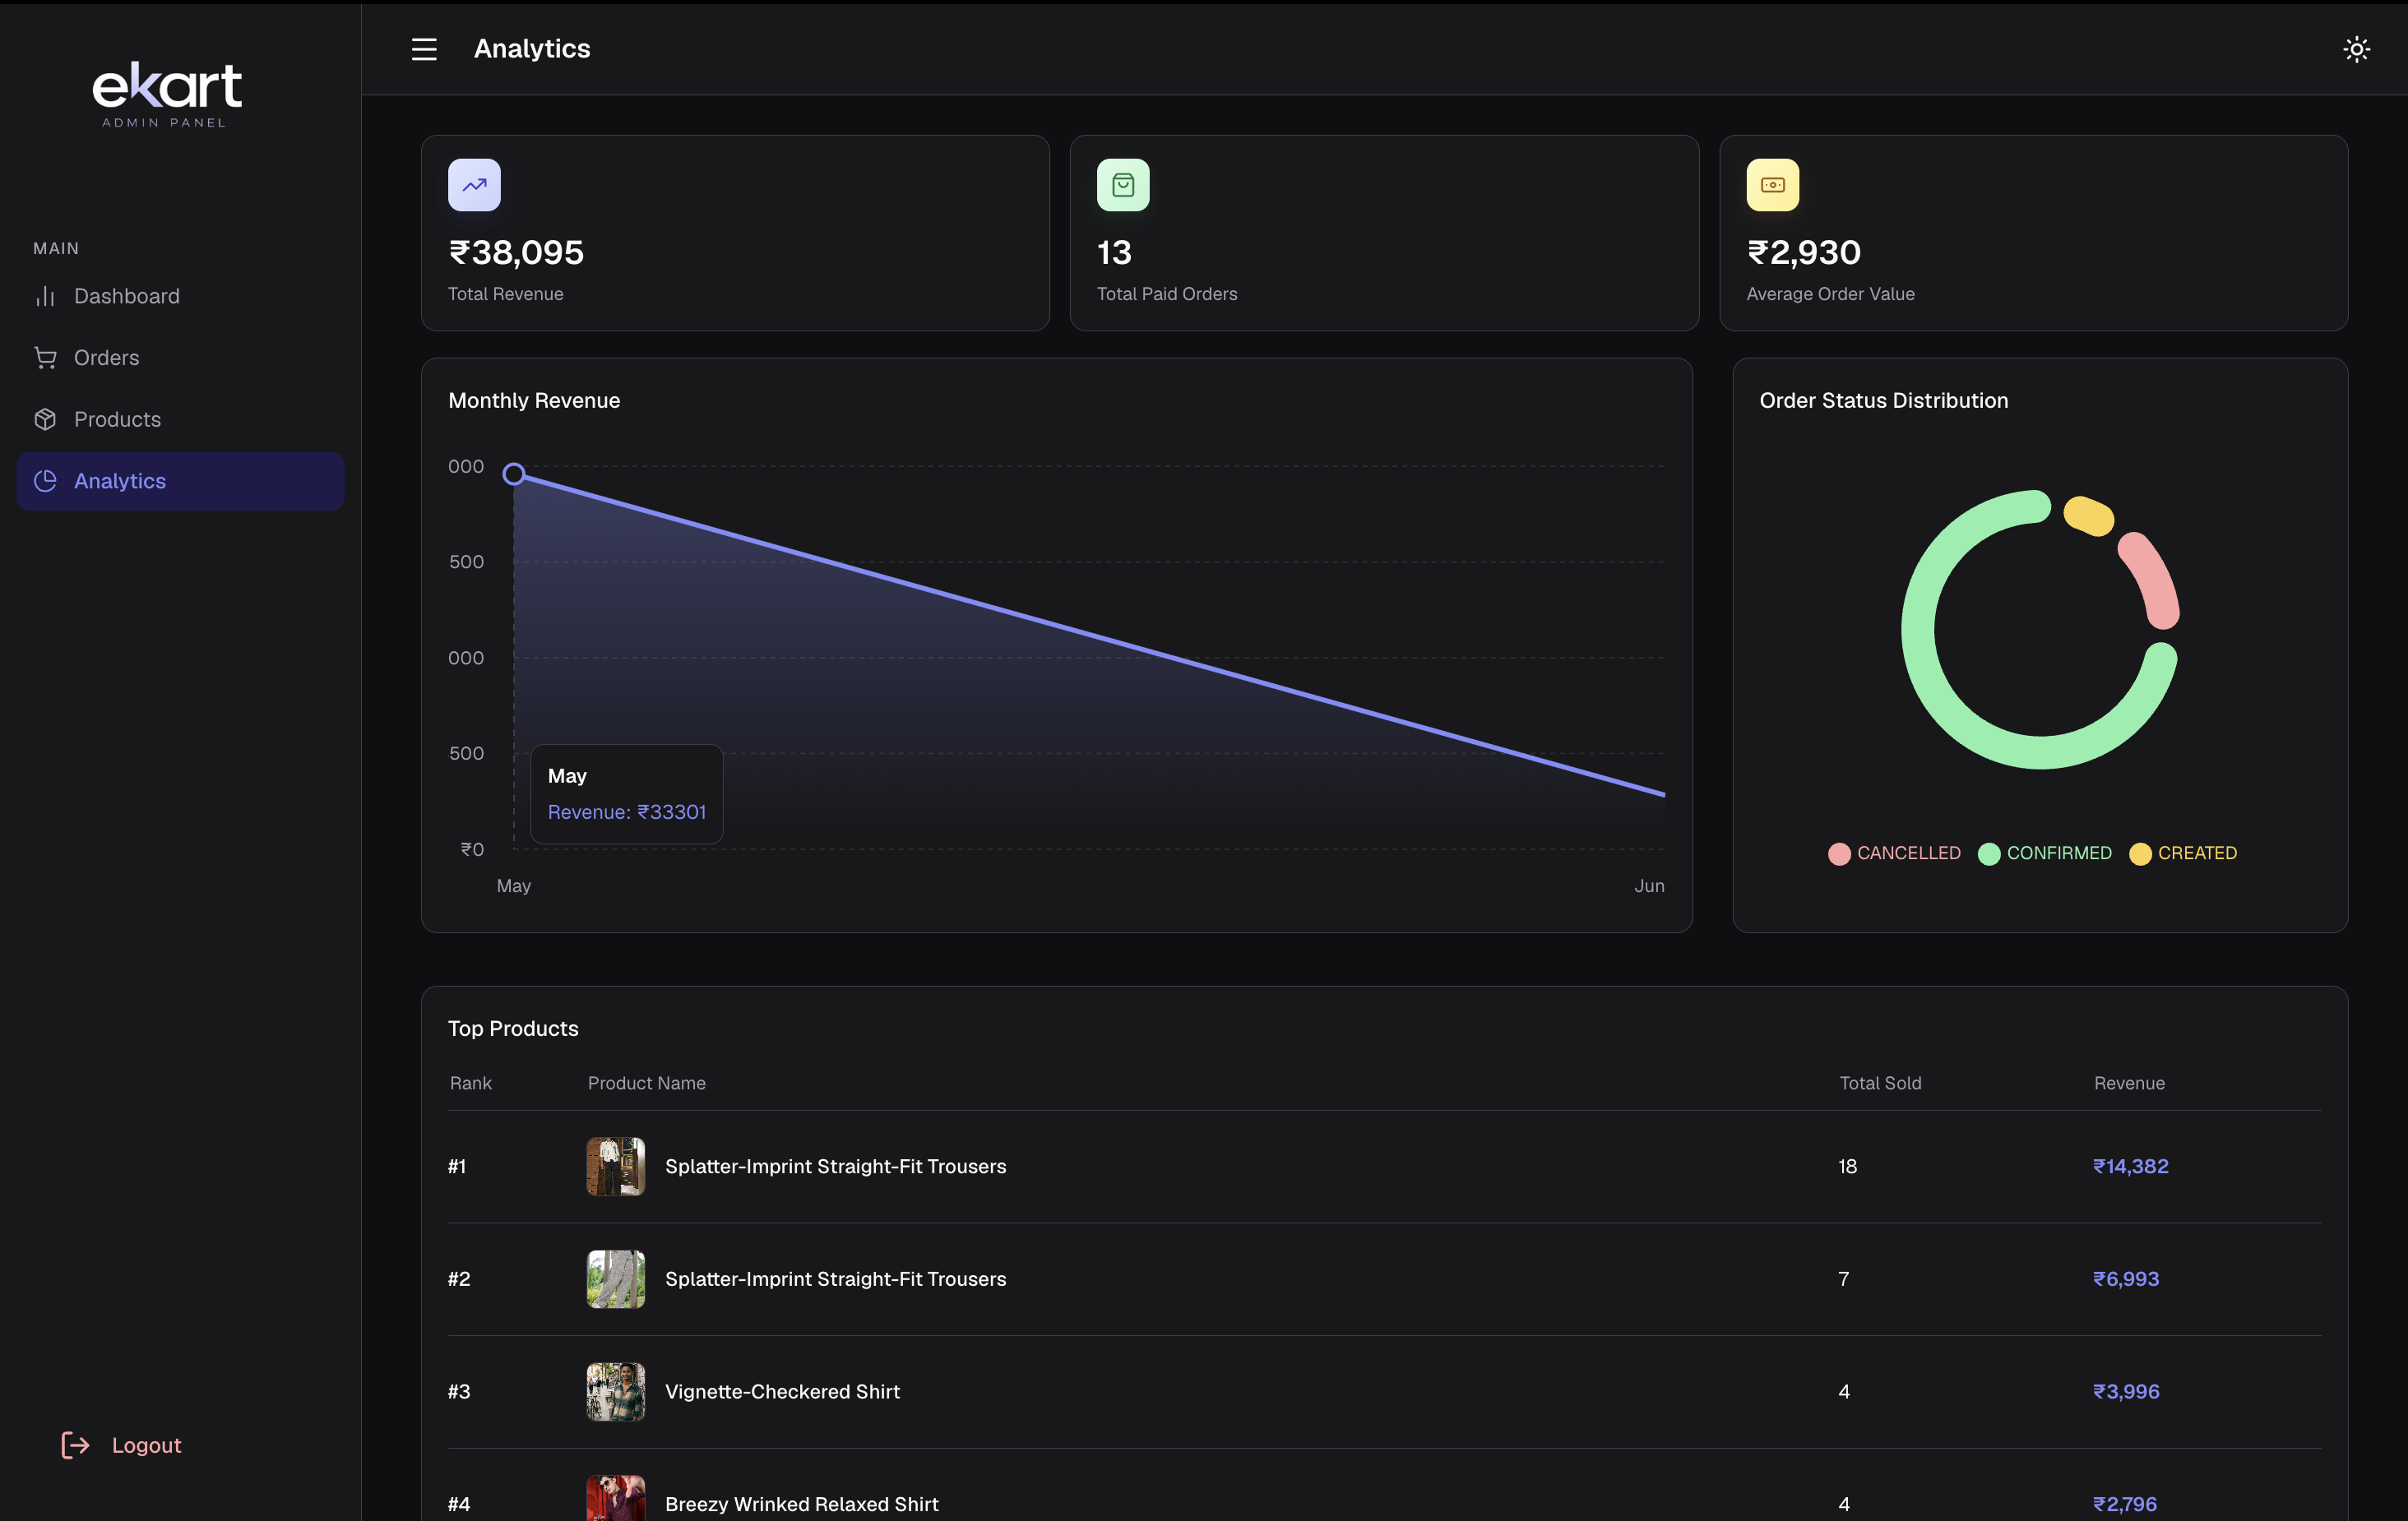
Task: Click the yellow created legend dot
Action: (x=2140, y=854)
